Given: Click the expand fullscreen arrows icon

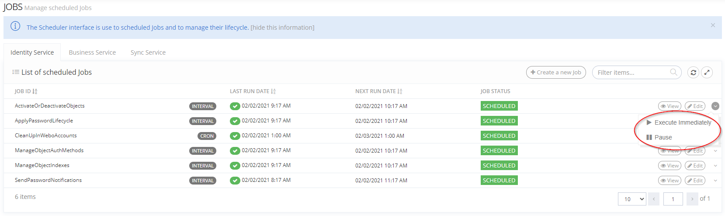Looking at the screenshot, I should 707,73.
